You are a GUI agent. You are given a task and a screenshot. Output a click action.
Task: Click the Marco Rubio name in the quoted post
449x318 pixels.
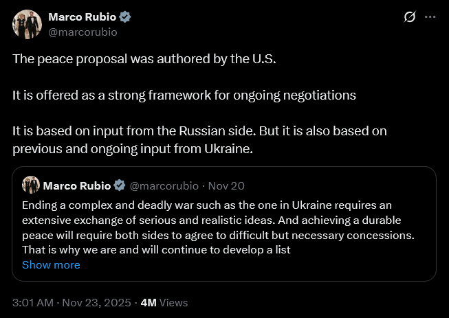[x=77, y=185]
